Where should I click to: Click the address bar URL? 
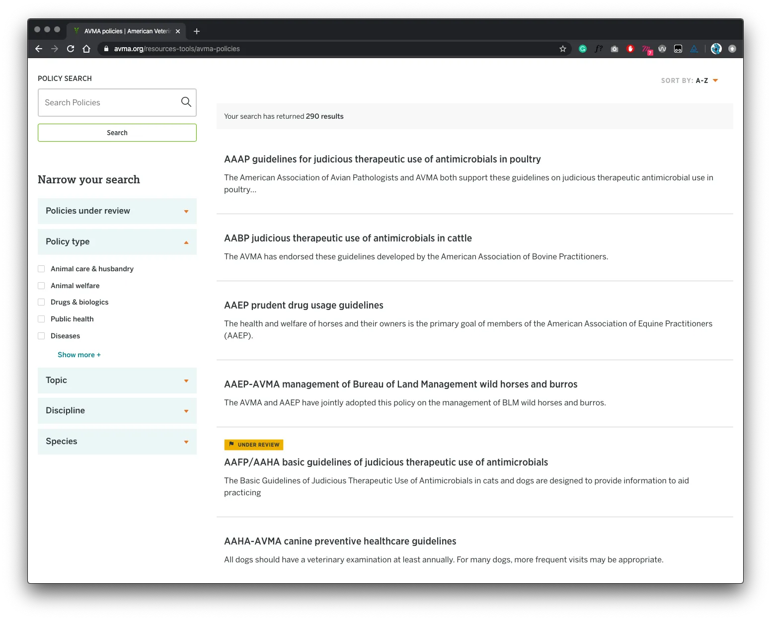(177, 49)
